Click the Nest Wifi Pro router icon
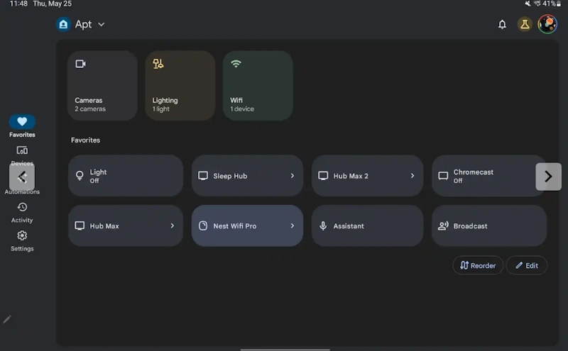This screenshot has height=351, width=568. [x=203, y=225]
